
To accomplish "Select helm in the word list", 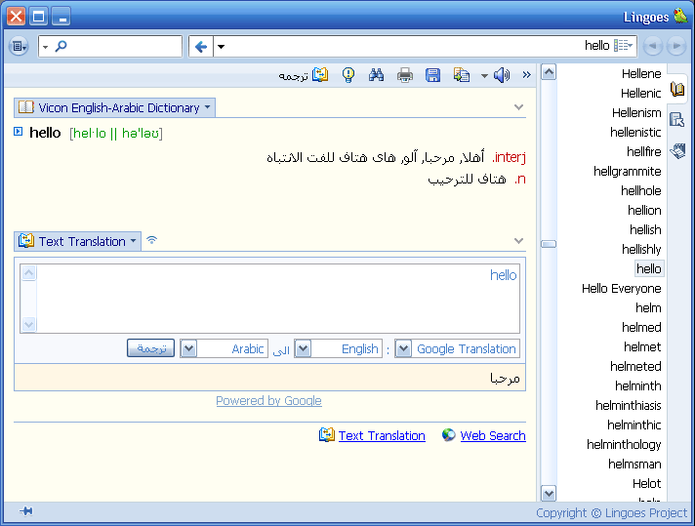I will [648, 307].
